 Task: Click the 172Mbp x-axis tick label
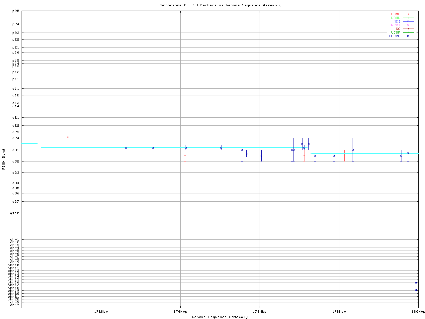click(x=101, y=312)
